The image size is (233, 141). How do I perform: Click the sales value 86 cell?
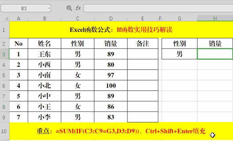pos(111,107)
